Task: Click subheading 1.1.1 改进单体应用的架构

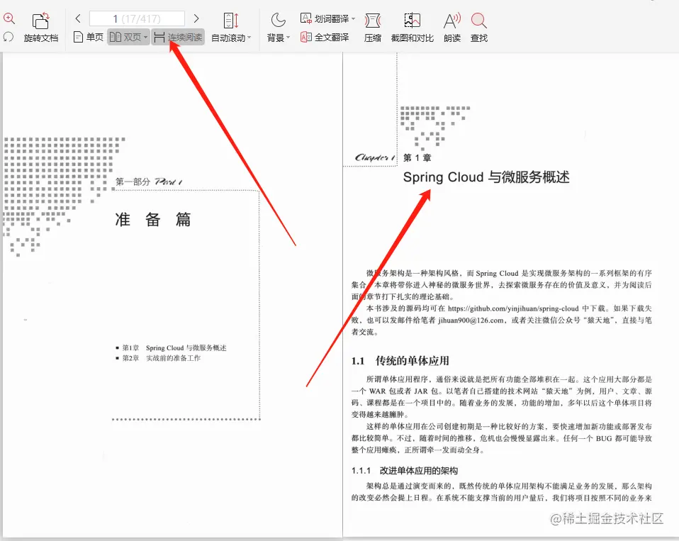Action: [x=405, y=470]
